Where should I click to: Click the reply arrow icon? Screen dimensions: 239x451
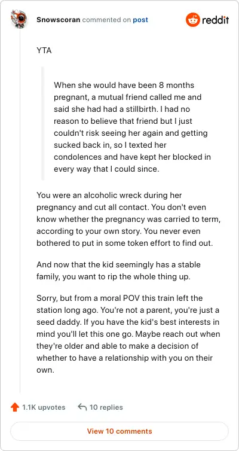coord(82,407)
